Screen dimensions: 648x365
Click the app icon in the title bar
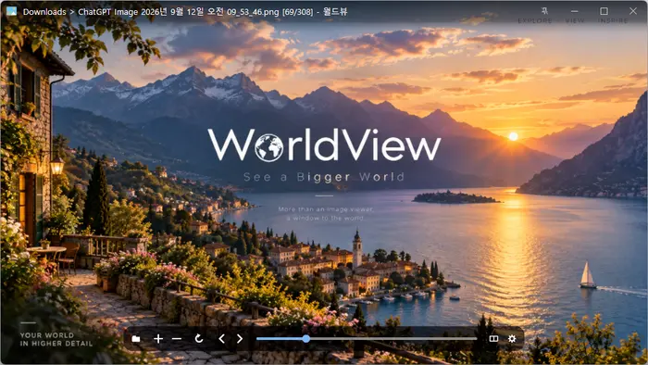click(x=11, y=11)
